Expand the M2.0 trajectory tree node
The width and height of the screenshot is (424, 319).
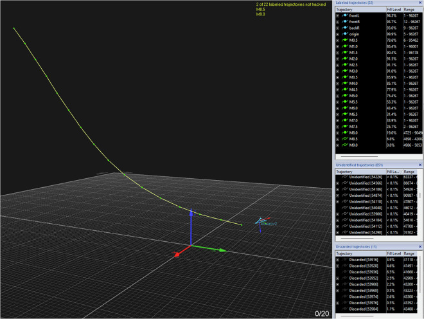(x=337, y=59)
